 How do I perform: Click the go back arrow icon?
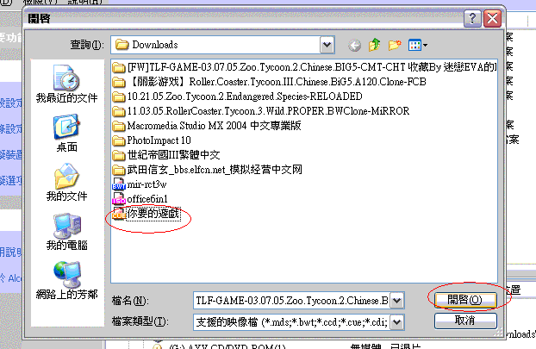pyautogui.click(x=354, y=45)
